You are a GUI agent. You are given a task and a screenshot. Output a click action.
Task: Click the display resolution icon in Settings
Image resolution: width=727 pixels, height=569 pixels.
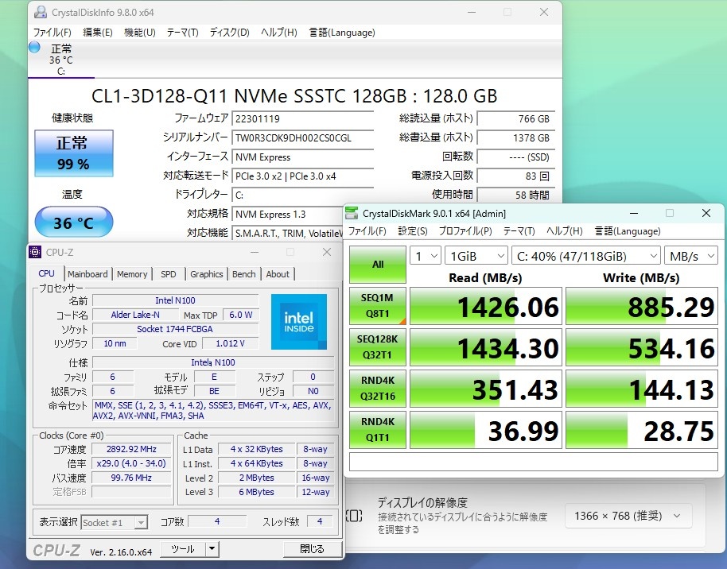tap(354, 516)
